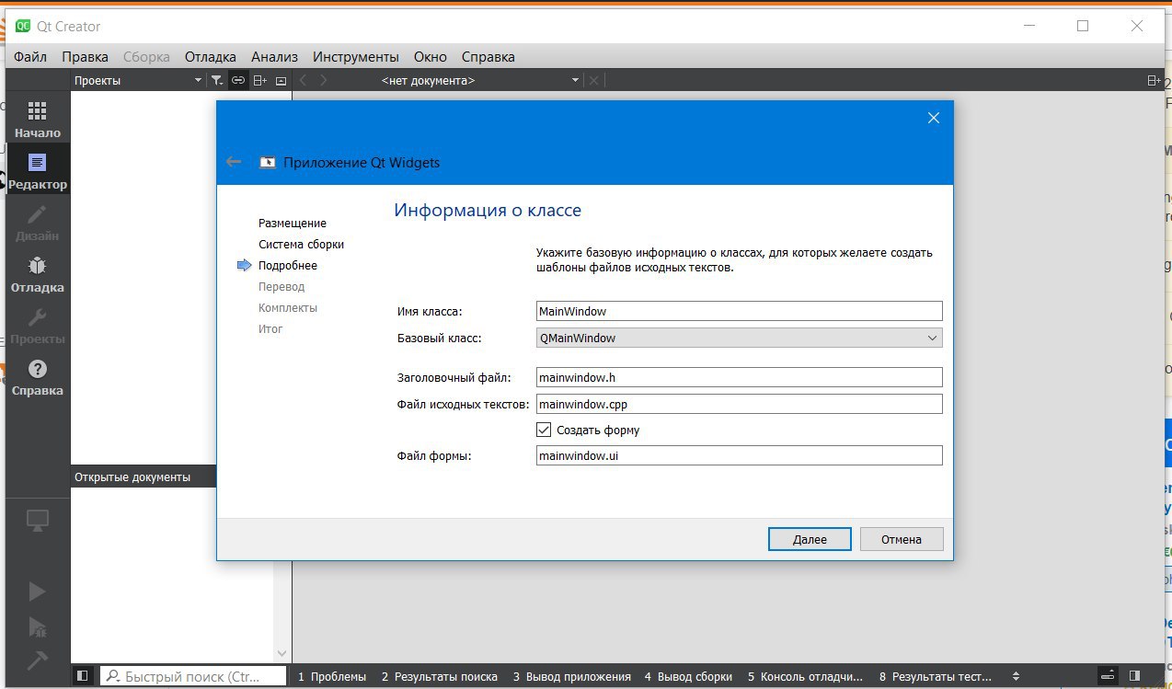
Task: Toggle synchronize with editor link icon
Action: click(238, 80)
